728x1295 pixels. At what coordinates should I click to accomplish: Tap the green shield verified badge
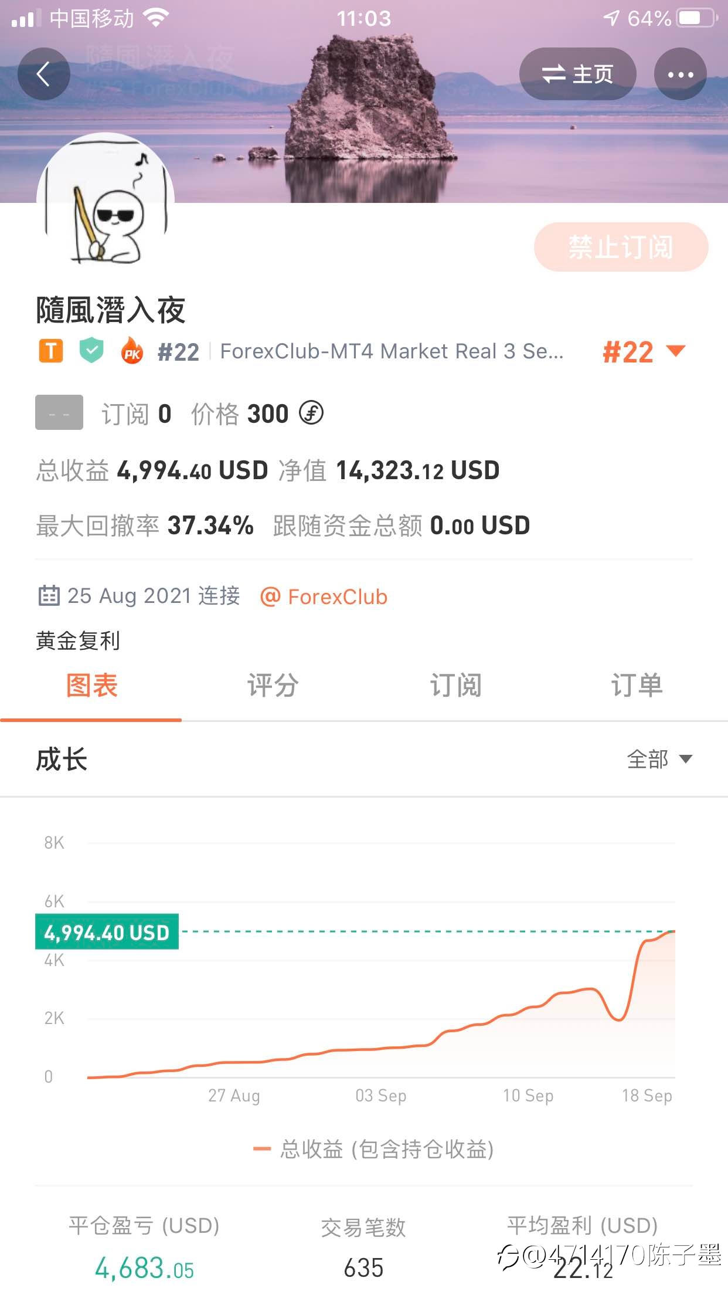coord(91,350)
